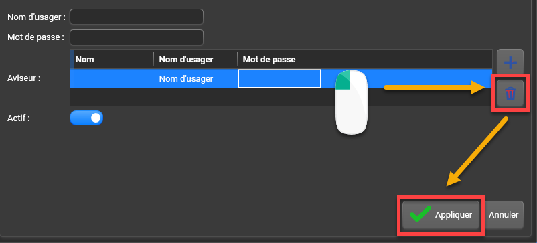The image size is (537, 243).
Task: Click the Aviseur label text
Action: (24, 78)
